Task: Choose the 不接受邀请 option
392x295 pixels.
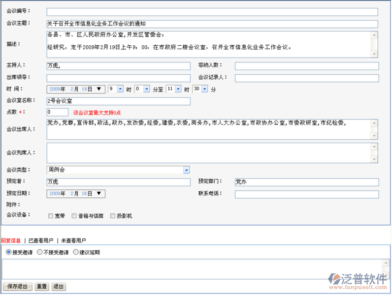Action: pyautogui.click(x=40, y=252)
